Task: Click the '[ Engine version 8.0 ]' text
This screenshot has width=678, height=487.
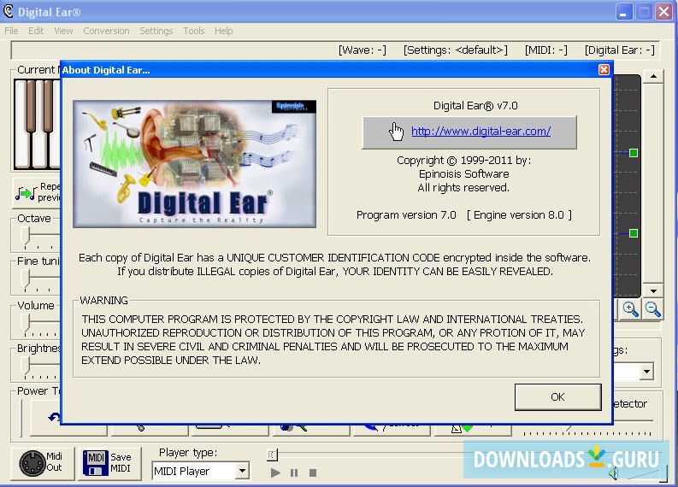Action: tap(519, 214)
